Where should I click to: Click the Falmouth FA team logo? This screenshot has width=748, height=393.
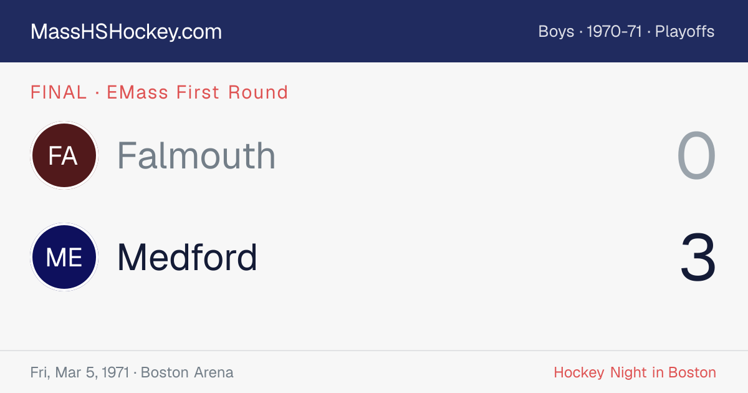coord(64,155)
